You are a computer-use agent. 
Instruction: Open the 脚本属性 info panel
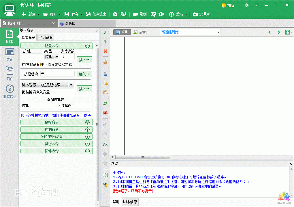[10, 92]
